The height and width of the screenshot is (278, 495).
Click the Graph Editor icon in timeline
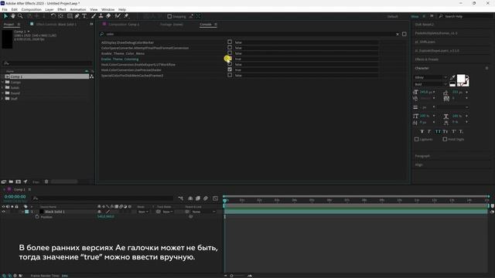pos(215,198)
